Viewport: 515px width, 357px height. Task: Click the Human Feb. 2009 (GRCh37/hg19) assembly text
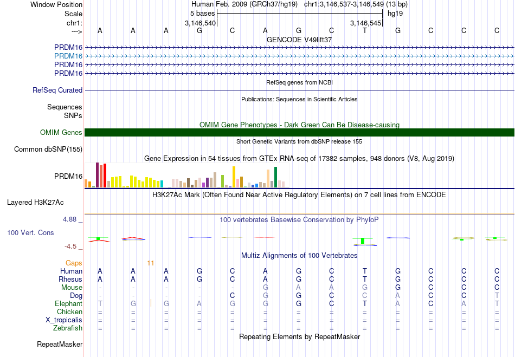244,4
